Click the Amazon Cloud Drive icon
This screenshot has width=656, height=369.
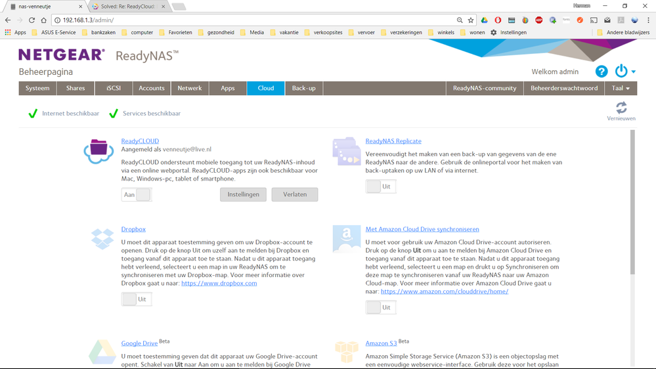[x=347, y=239]
